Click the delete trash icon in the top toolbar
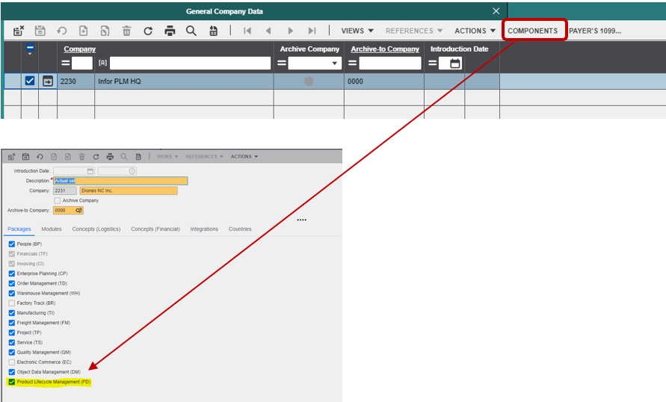The height and width of the screenshot is (402, 666). (x=126, y=31)
